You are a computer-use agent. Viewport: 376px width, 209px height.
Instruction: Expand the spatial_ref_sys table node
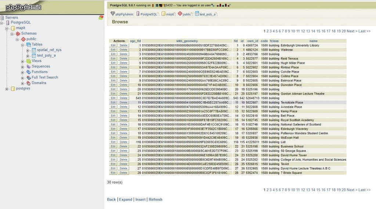[28, 50]
